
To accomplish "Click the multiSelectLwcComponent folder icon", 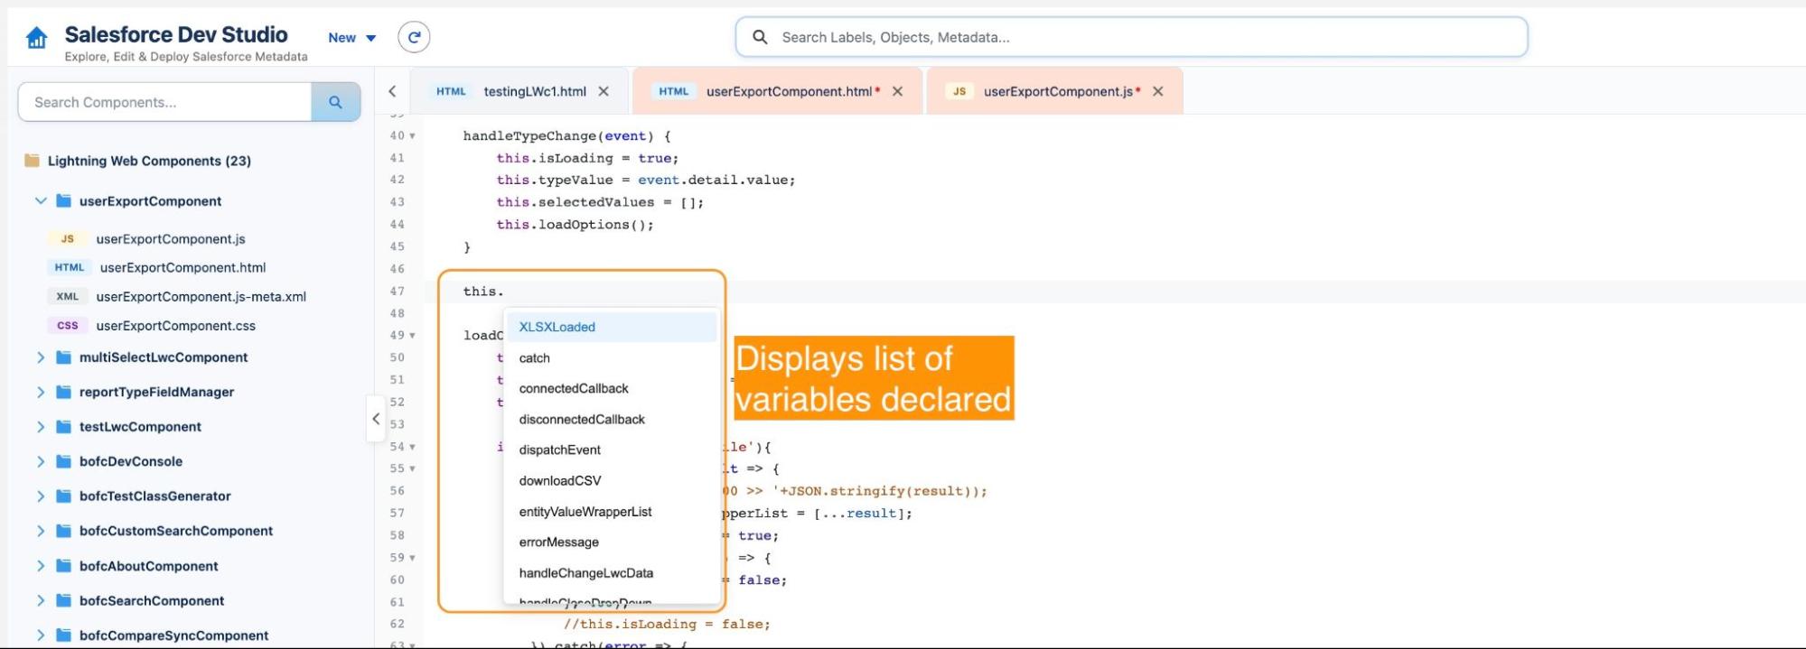I will coord(63,357).
